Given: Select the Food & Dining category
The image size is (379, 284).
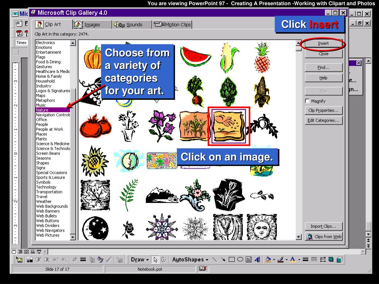Looking at the screenshot, I should click(53, 62).
